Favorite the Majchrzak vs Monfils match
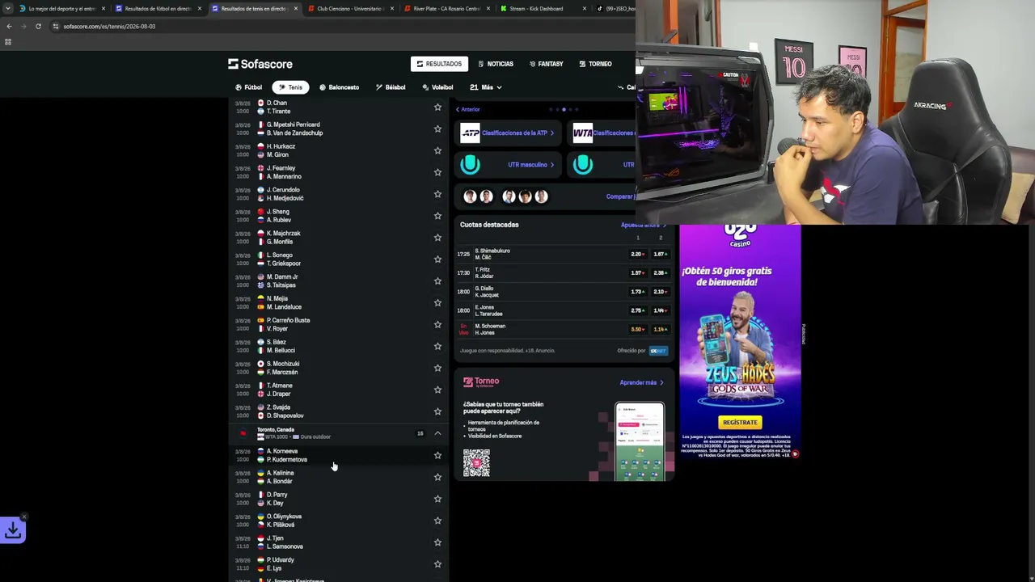The image size is (1035, 582). (x=437, y=238)
